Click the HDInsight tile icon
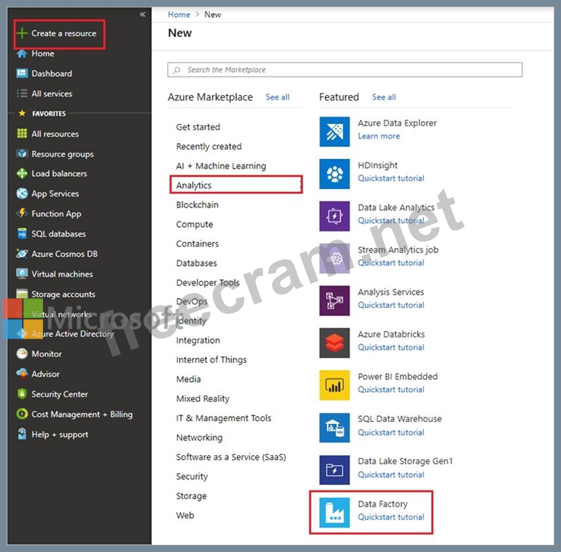 click(x=335, y=174)
